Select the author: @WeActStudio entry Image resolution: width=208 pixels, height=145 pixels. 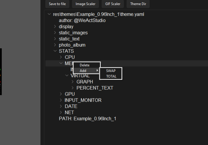point(82,20)
